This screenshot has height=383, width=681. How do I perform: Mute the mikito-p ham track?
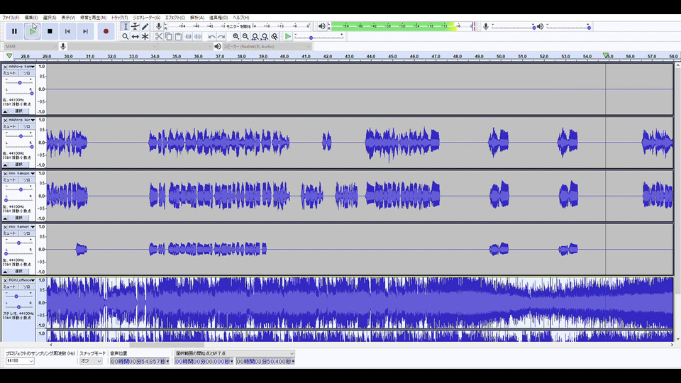click(x=9, y=73)
